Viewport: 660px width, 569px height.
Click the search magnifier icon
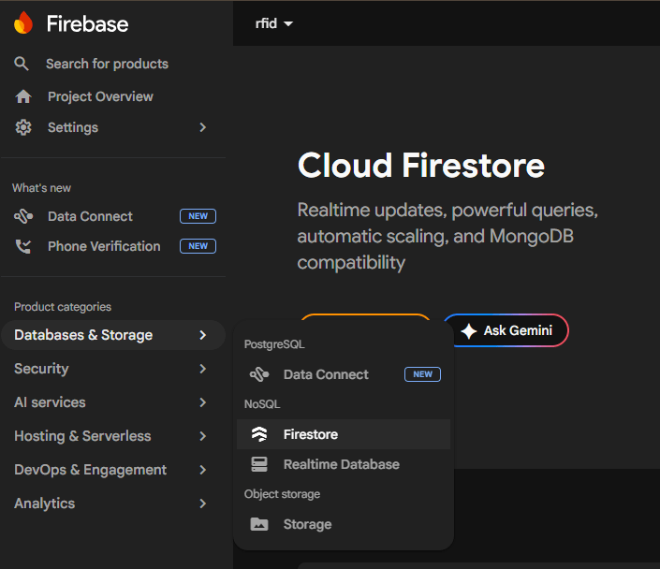click(22, 64)
